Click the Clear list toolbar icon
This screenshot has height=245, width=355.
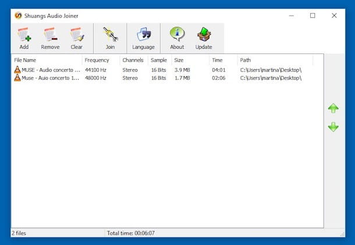76,38
